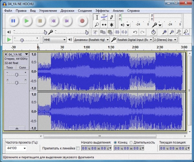The width and height of the screenshot is (194, 162).
Task: Click the Pause button in transport toolbar
Action: [x=13, y=21]
